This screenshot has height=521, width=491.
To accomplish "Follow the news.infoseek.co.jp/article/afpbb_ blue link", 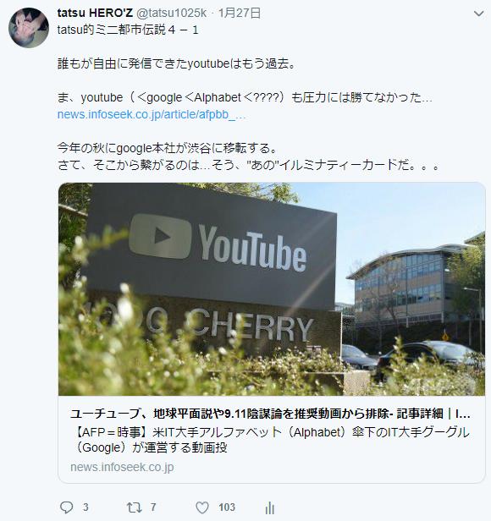I will (152, 115).
